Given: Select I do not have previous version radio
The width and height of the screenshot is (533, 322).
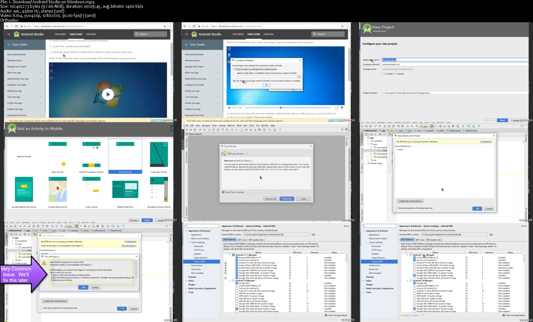Looking at the screenshot, I should point(234,81).
